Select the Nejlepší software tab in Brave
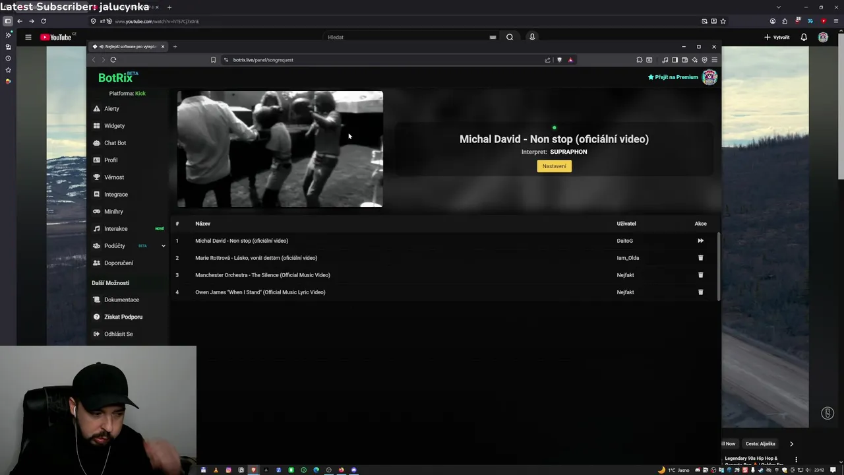The height and width of the screenshot is (475, 844). click(129, 47)
